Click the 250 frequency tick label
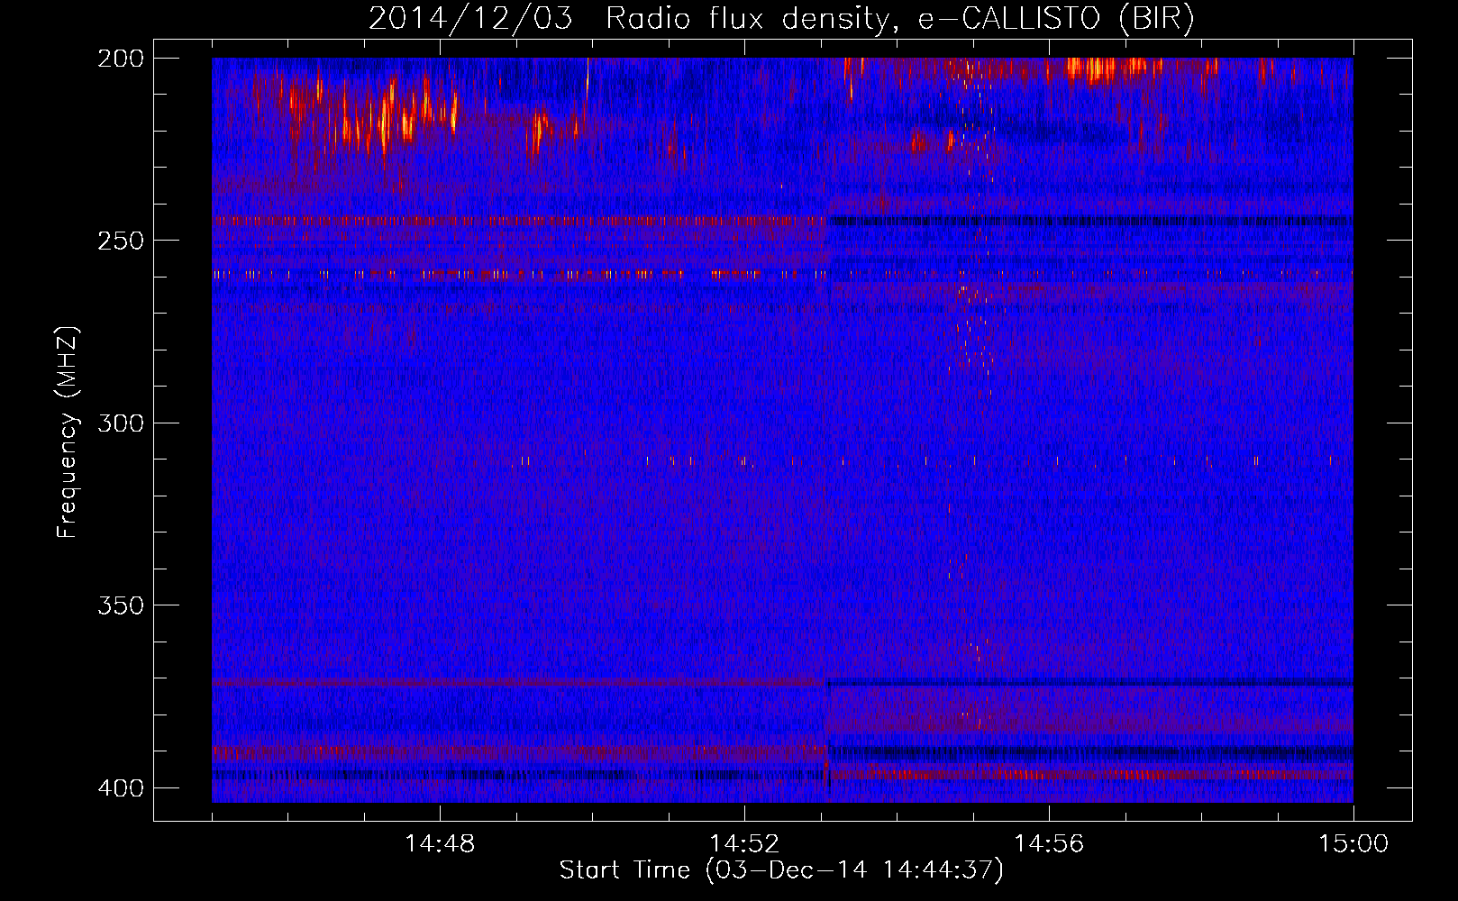 click(120, 241)
